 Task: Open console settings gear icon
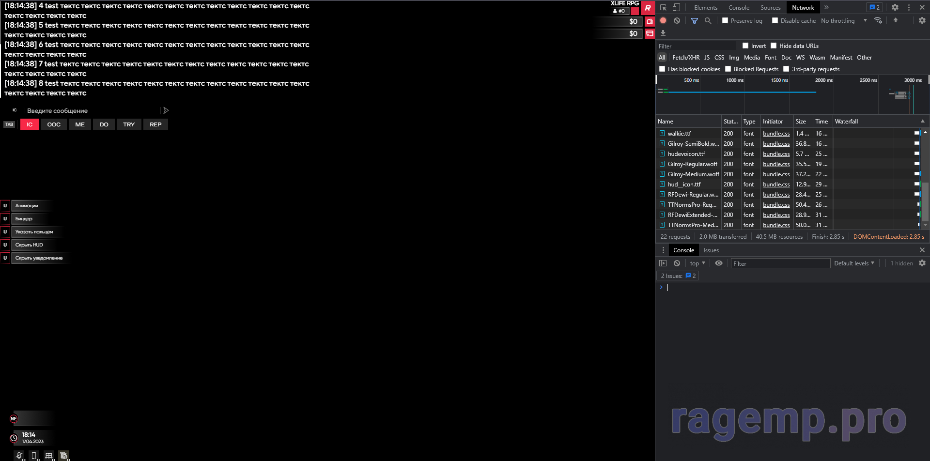point(922,263)
